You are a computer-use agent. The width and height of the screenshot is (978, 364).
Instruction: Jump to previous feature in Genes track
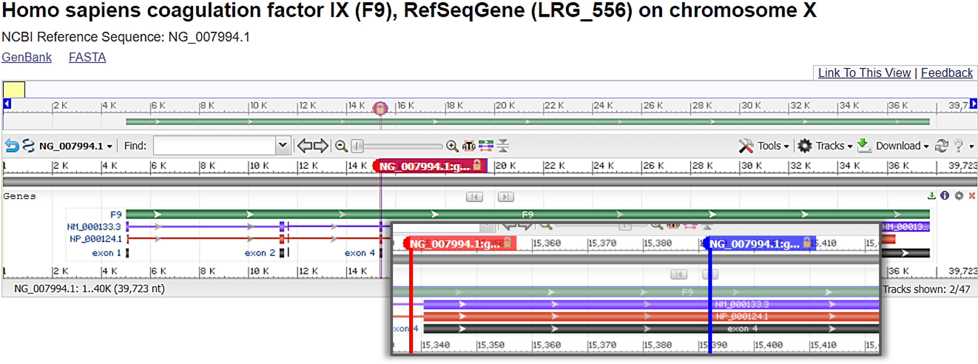(x=474, y=197)
